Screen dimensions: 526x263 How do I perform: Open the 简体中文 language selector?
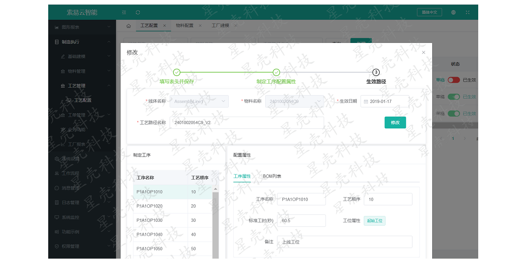click(430, 12)
